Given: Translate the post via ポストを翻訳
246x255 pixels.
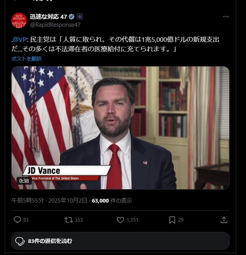Looking at the screenshot, I should 26,59.
